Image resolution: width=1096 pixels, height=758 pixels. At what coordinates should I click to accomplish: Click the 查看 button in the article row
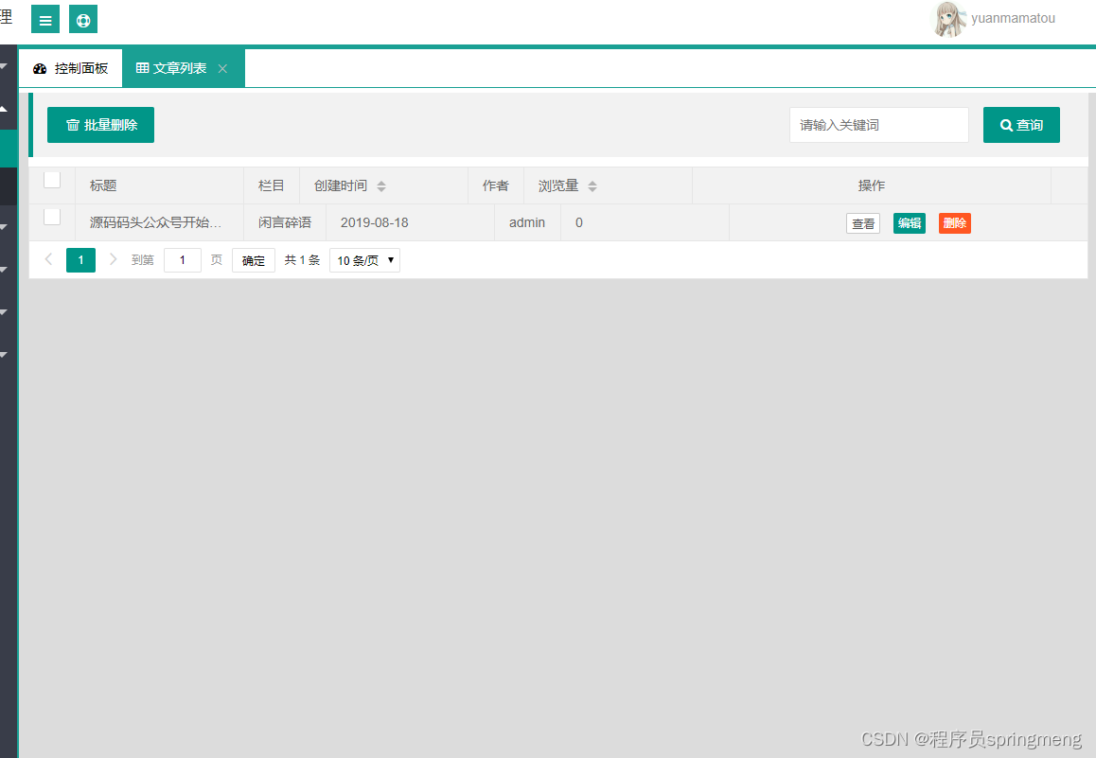tap(863, 223)
